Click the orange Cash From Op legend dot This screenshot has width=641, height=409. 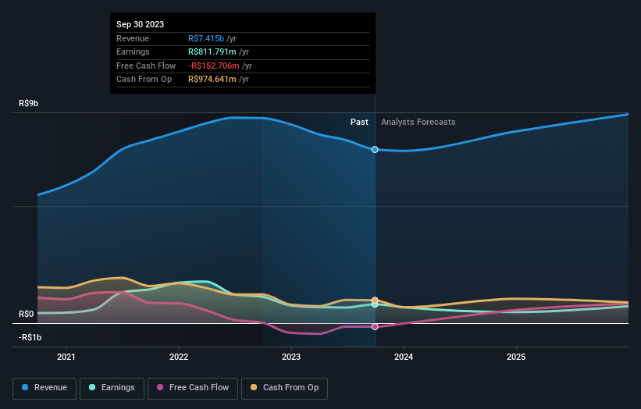pyautogui.click(x=254, y=387)
